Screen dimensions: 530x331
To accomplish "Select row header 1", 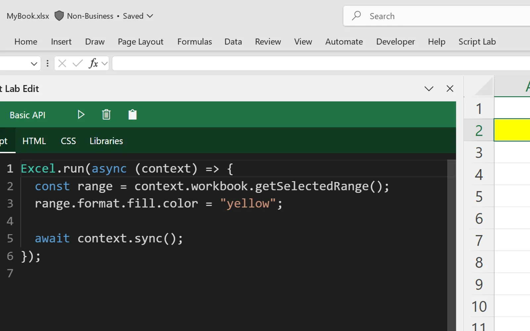I will tap(479, 108).
